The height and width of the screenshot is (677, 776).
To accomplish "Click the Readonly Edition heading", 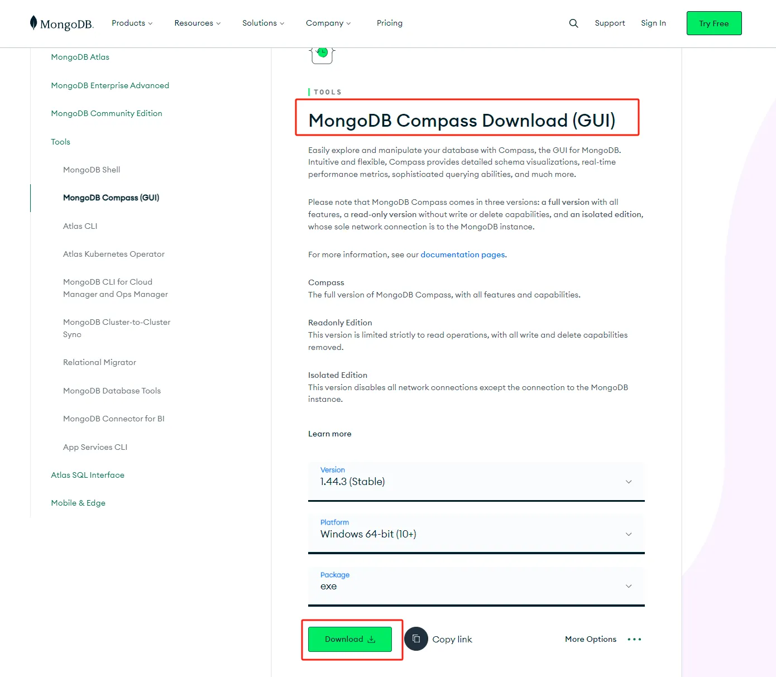I will tap(340, 323).
